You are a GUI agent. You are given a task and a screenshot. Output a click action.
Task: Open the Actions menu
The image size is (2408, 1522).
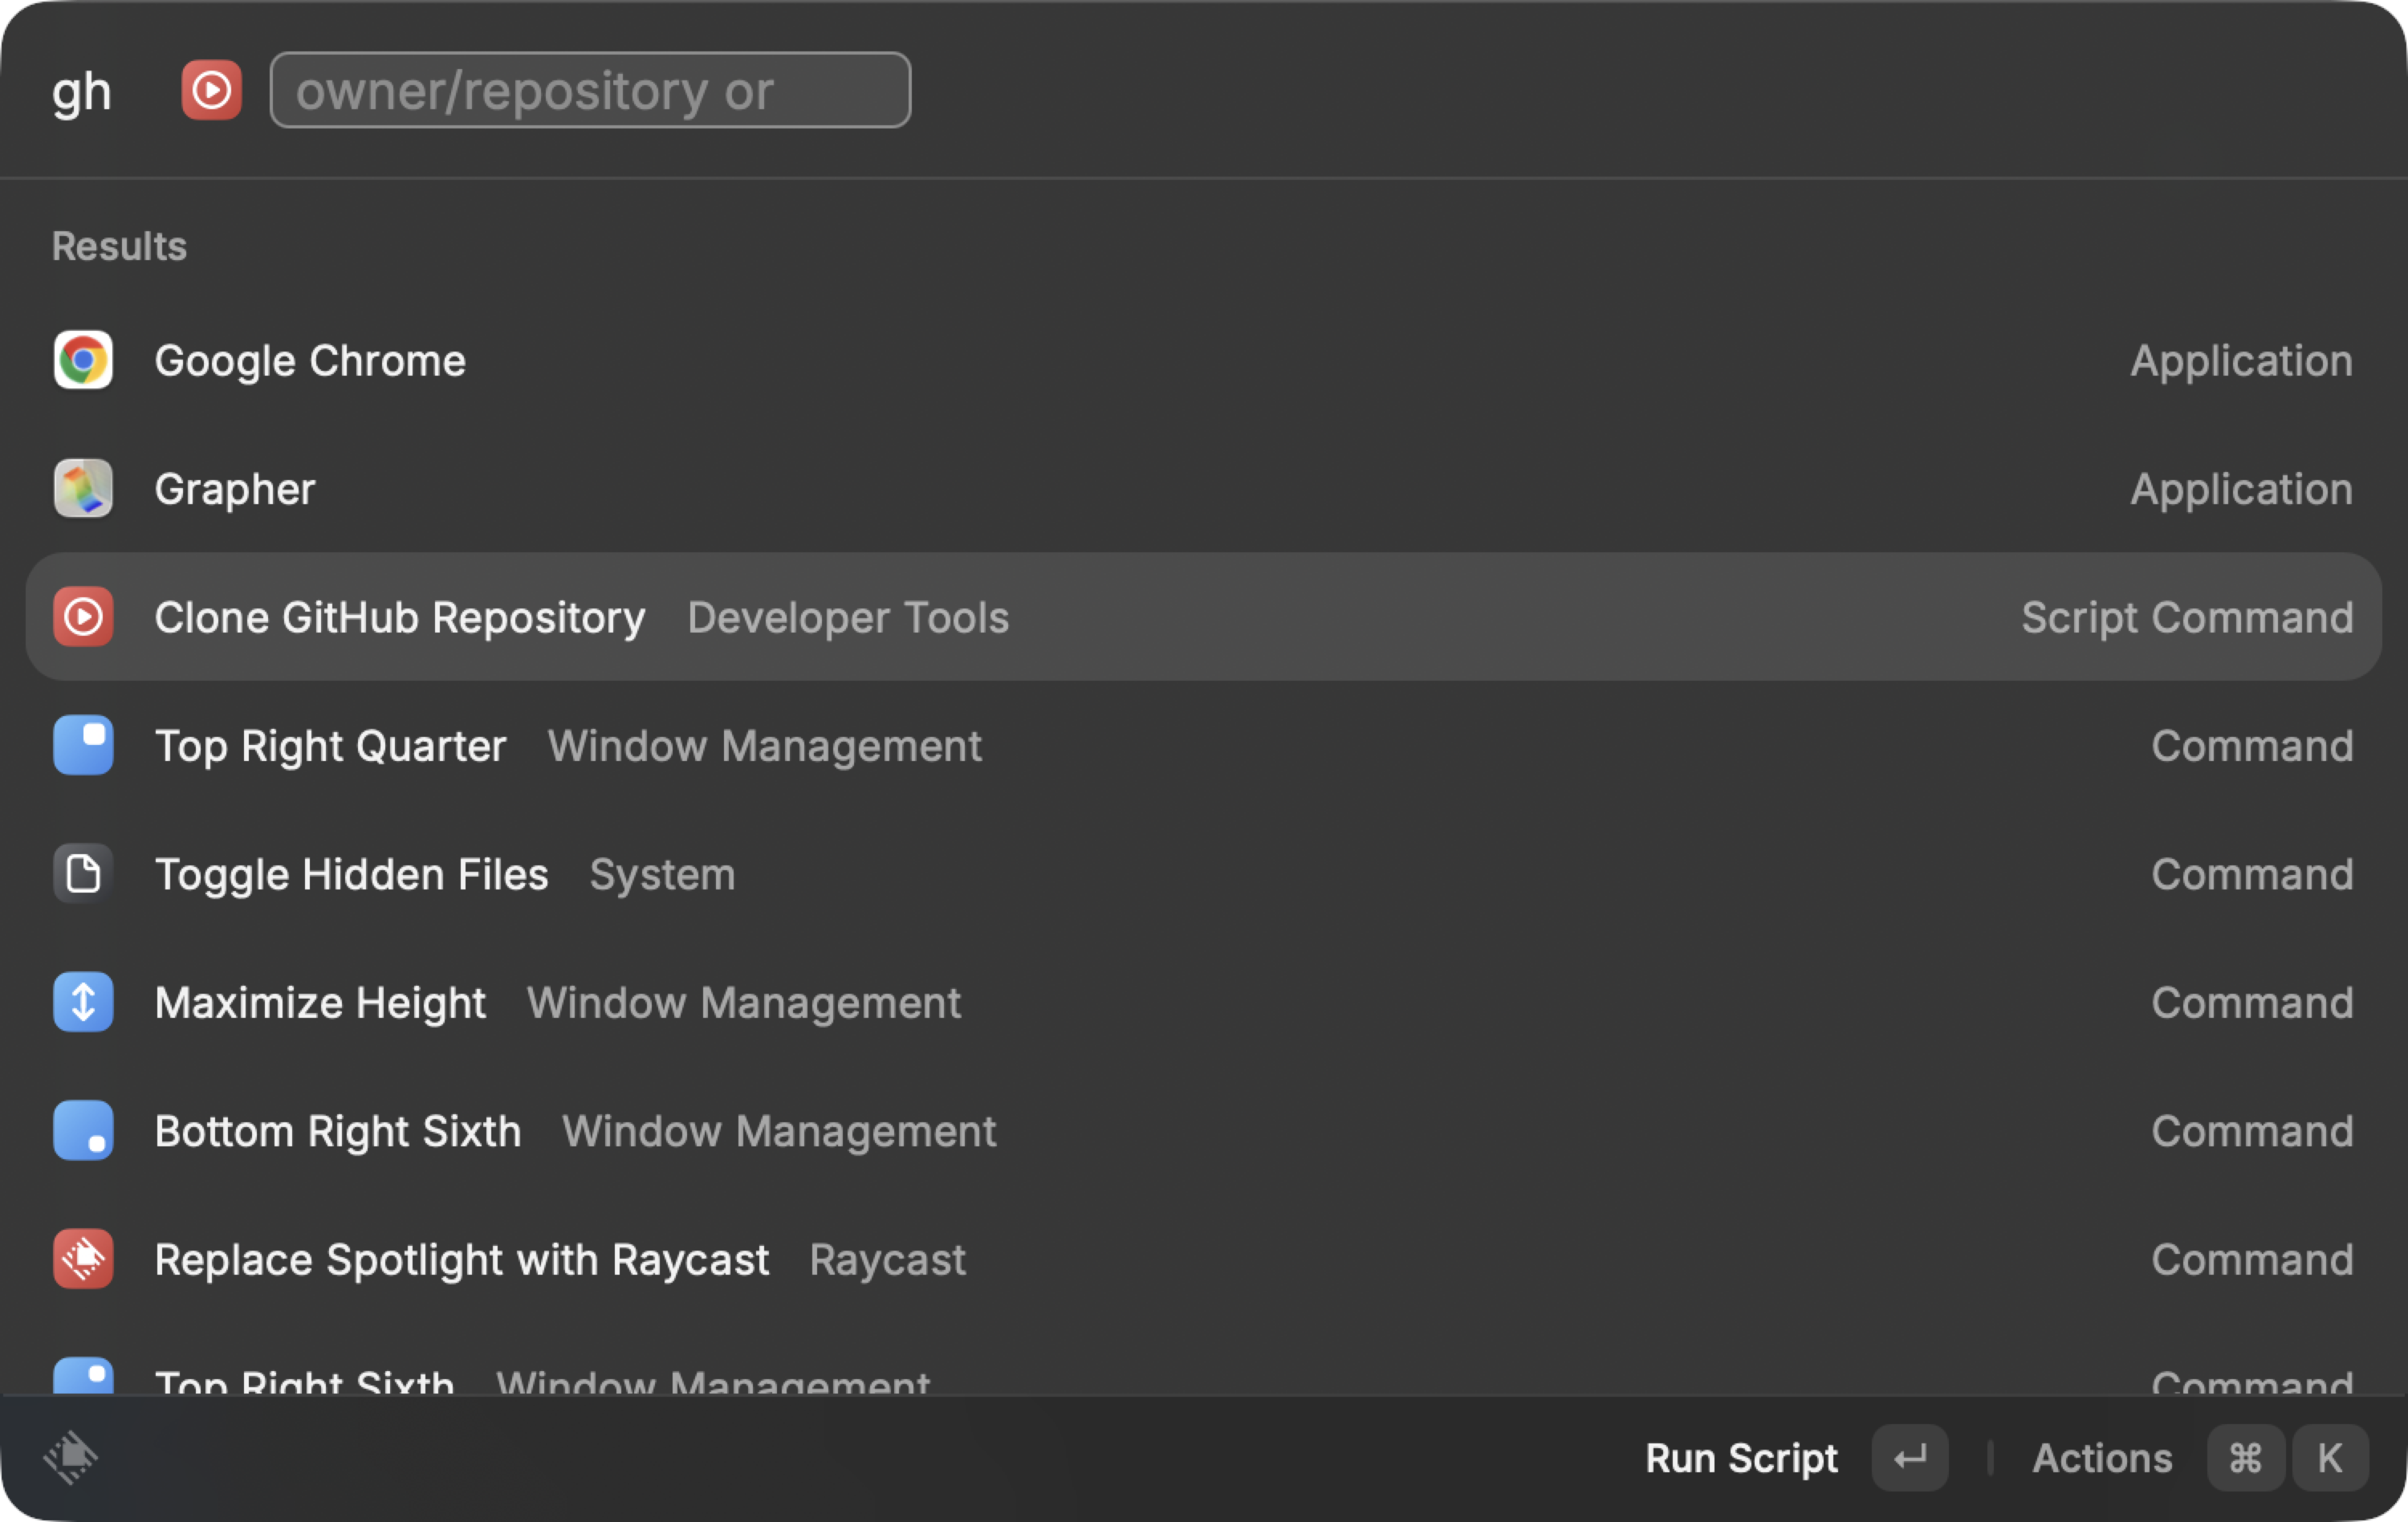point(2102,1458)
